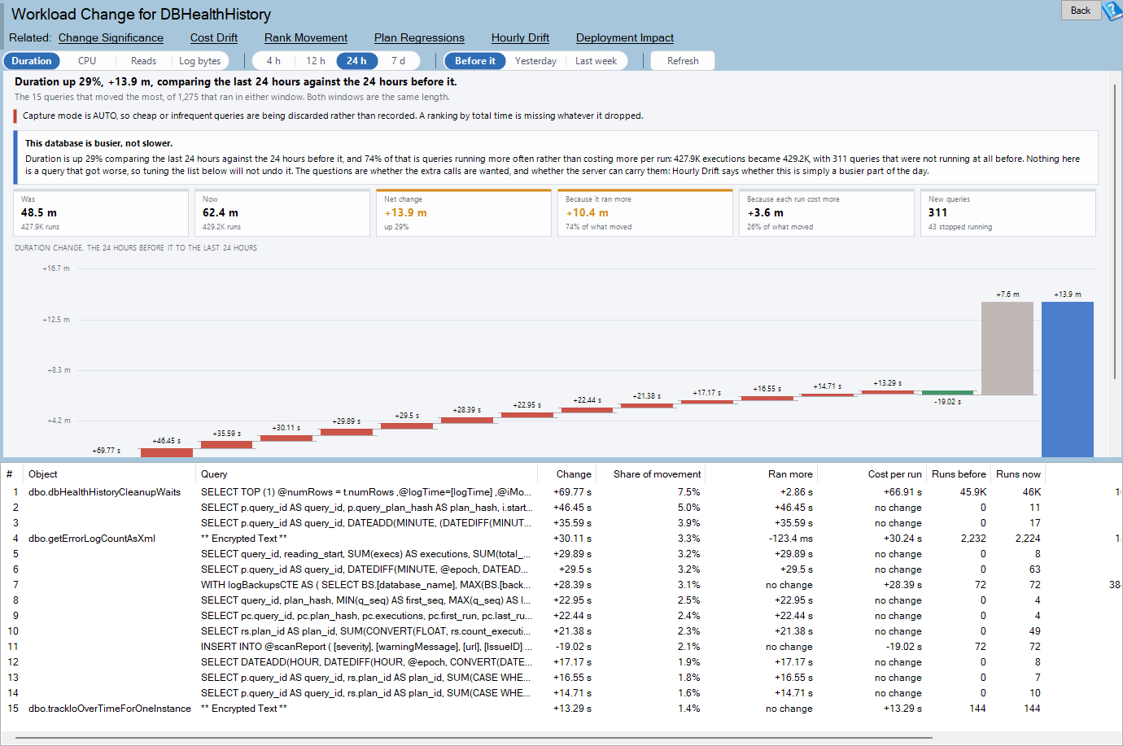The height and width of the screenshot is (746, 1123).
Task: Click the INSERT INTO @scanReport query cell
Action: (366, 647)
